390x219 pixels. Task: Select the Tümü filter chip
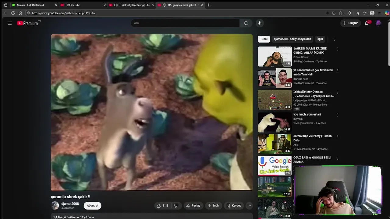pyautogui.click(x=264, y=39)
